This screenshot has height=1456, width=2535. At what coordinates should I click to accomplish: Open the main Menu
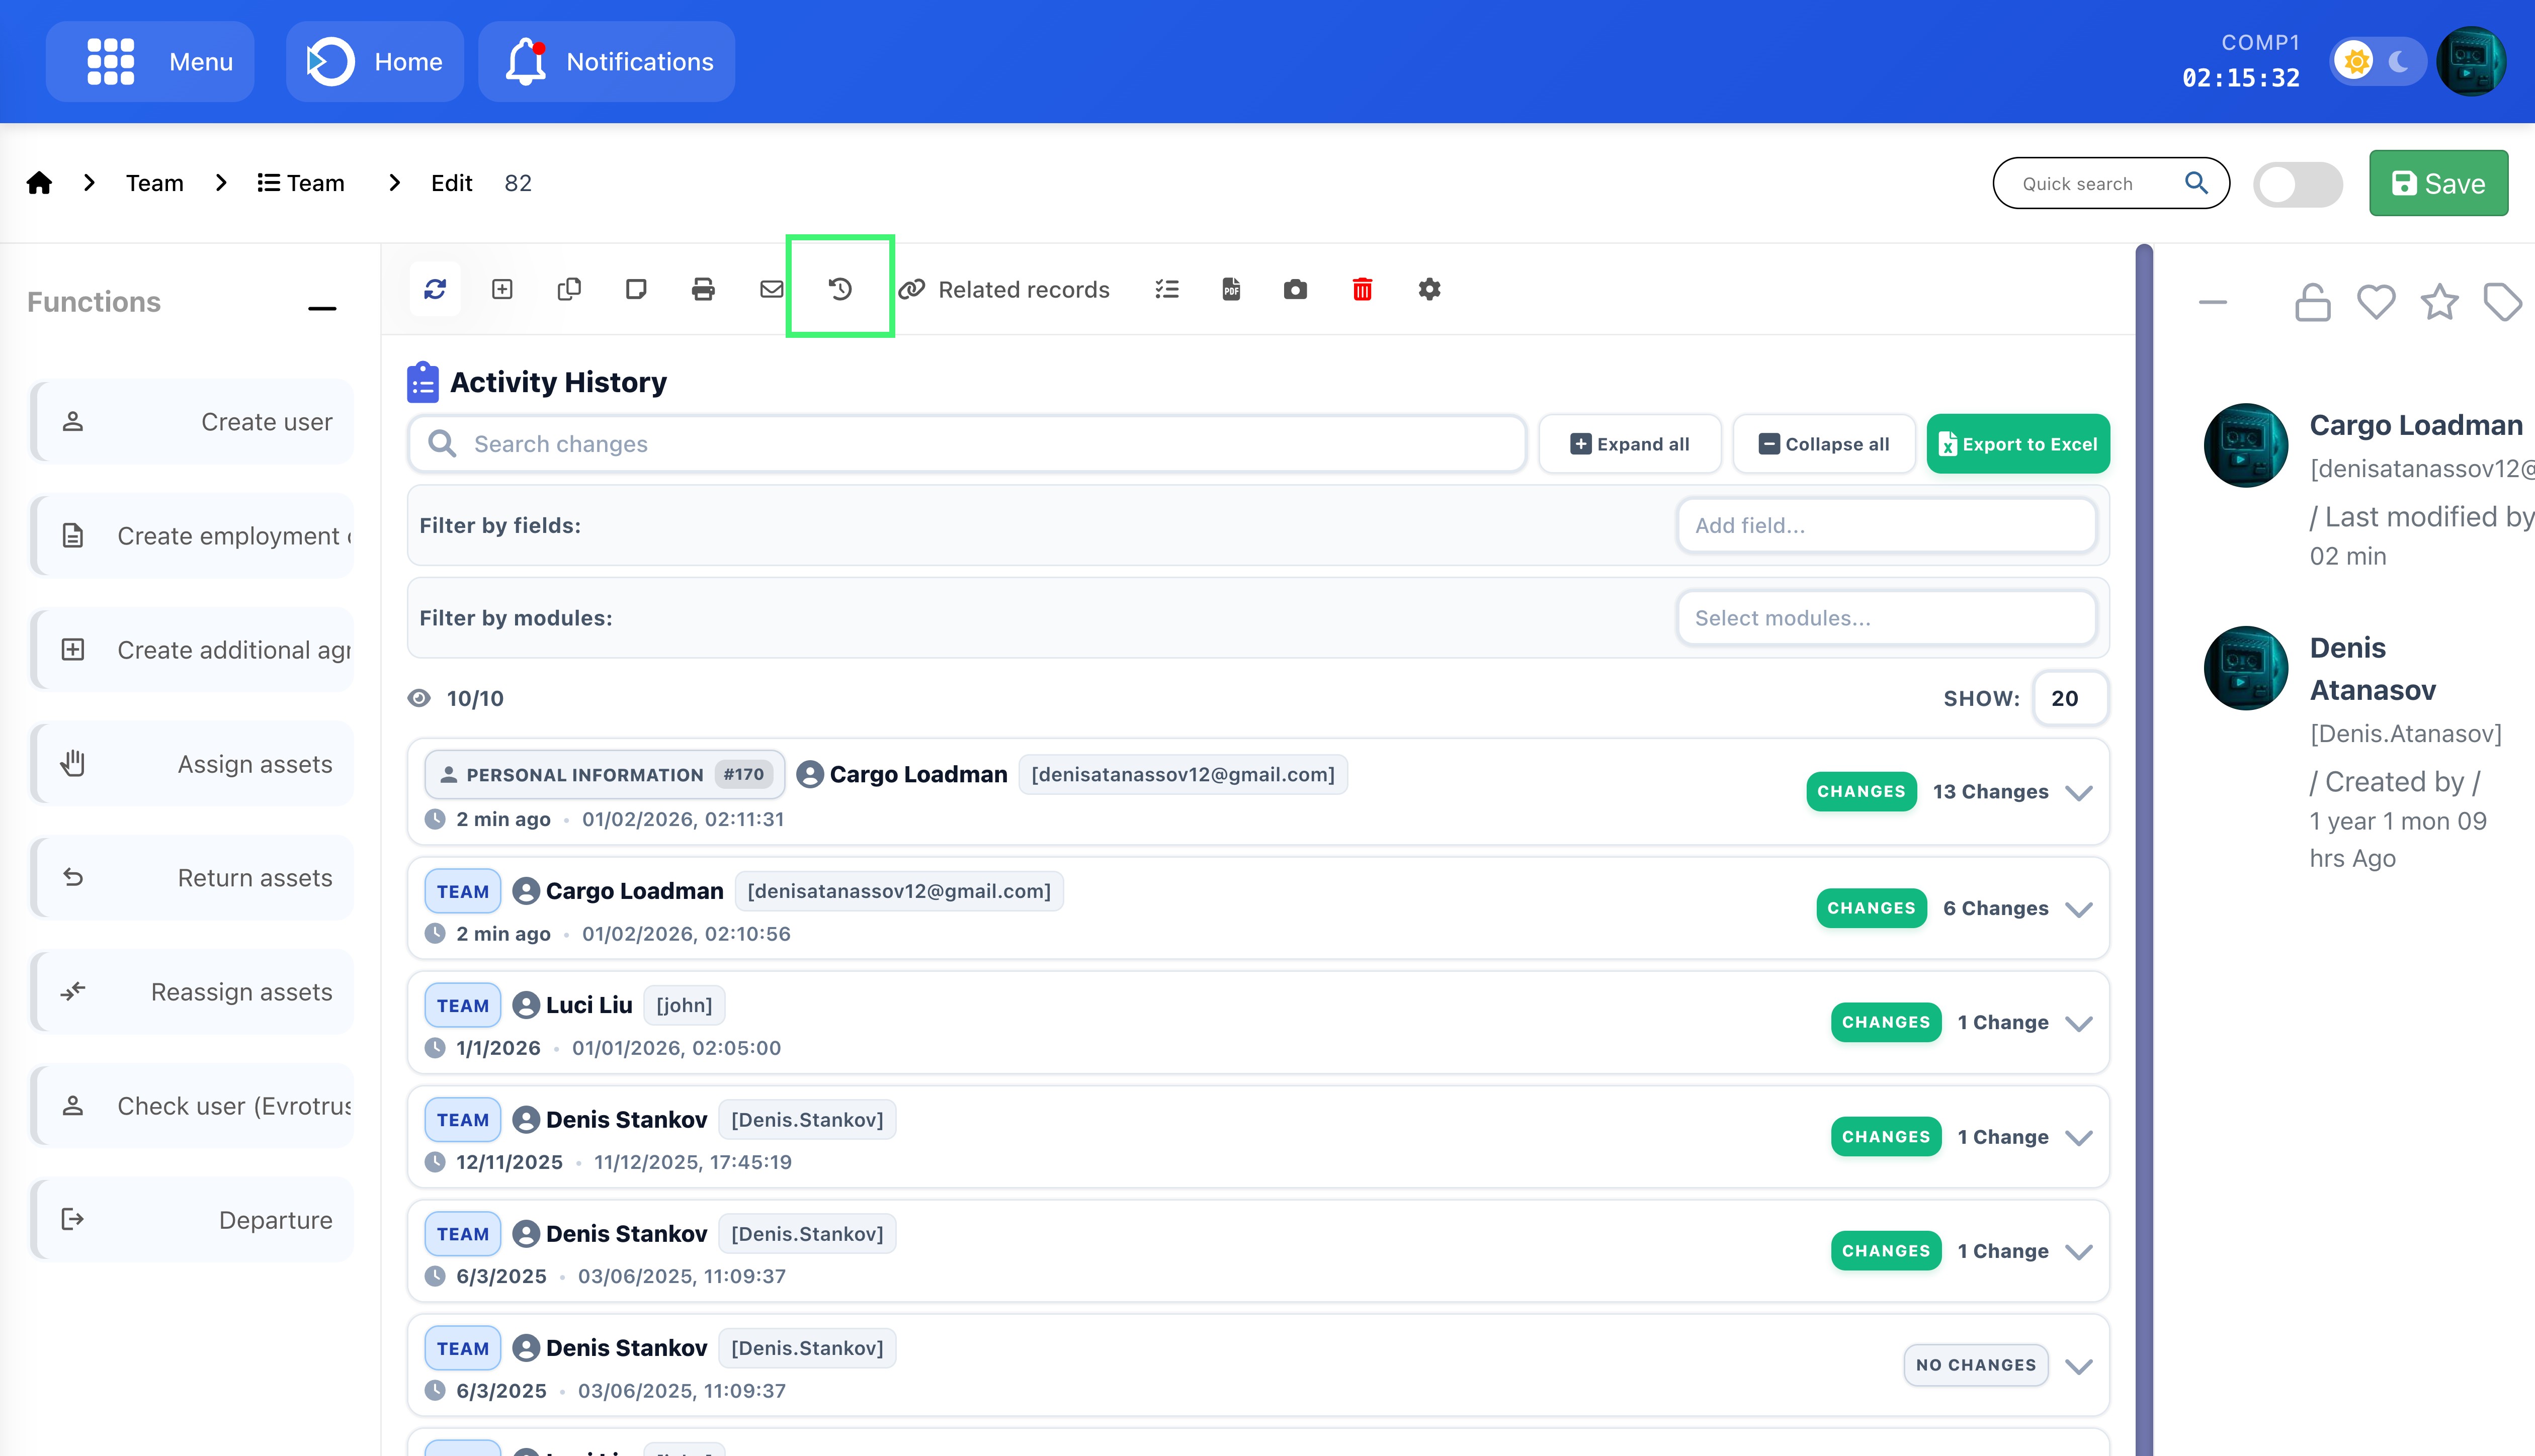point(150,62)
